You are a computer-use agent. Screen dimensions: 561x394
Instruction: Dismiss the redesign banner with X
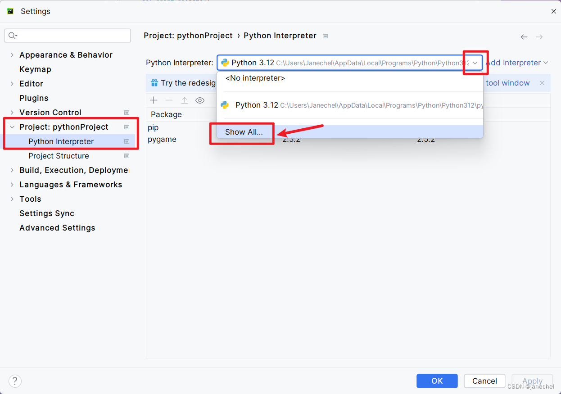pos(542,83)
